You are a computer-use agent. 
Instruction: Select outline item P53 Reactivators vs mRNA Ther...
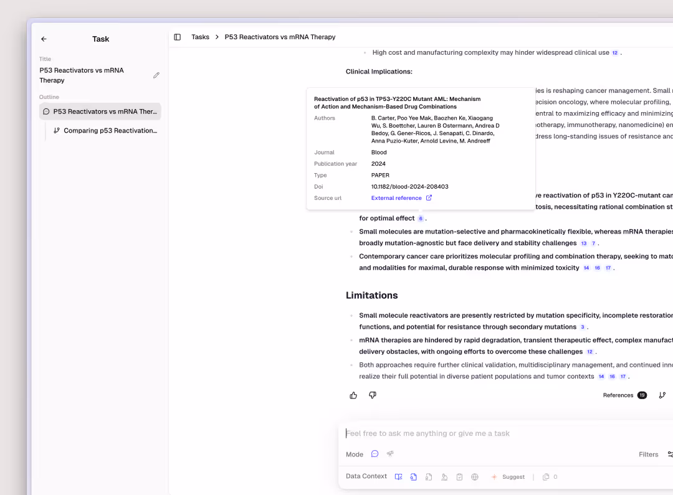click(100, 111)
